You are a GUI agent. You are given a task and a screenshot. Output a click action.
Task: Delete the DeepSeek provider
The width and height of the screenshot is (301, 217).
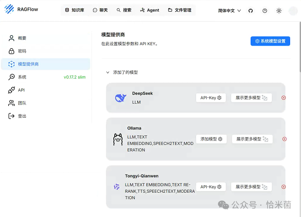click(284, 98)
